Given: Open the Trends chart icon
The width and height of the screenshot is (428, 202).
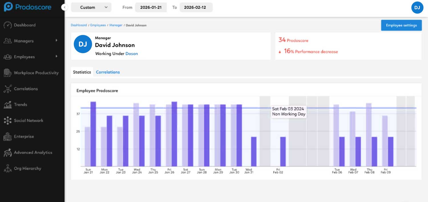Looking at the screenshot, I should [x=8, y=105].
